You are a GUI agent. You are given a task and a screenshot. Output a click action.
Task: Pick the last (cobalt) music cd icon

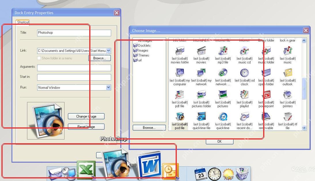[x=244, y=51]
